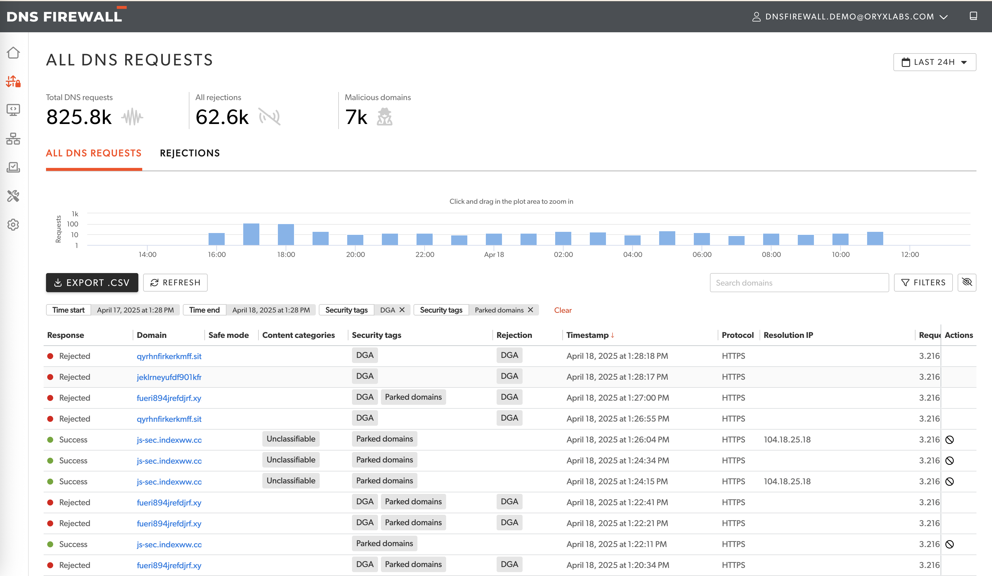Open the tools wrench sidebar icon

pos(13,196)
